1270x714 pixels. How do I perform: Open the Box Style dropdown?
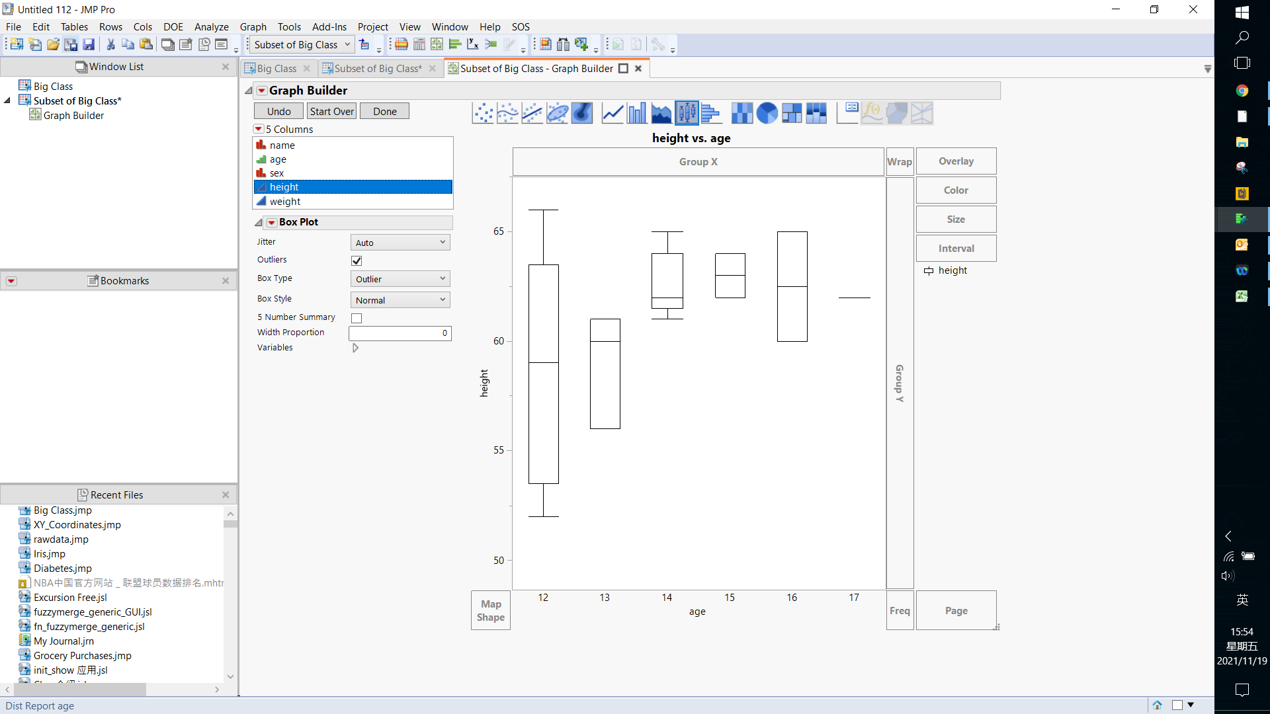[x=400, y=300]
